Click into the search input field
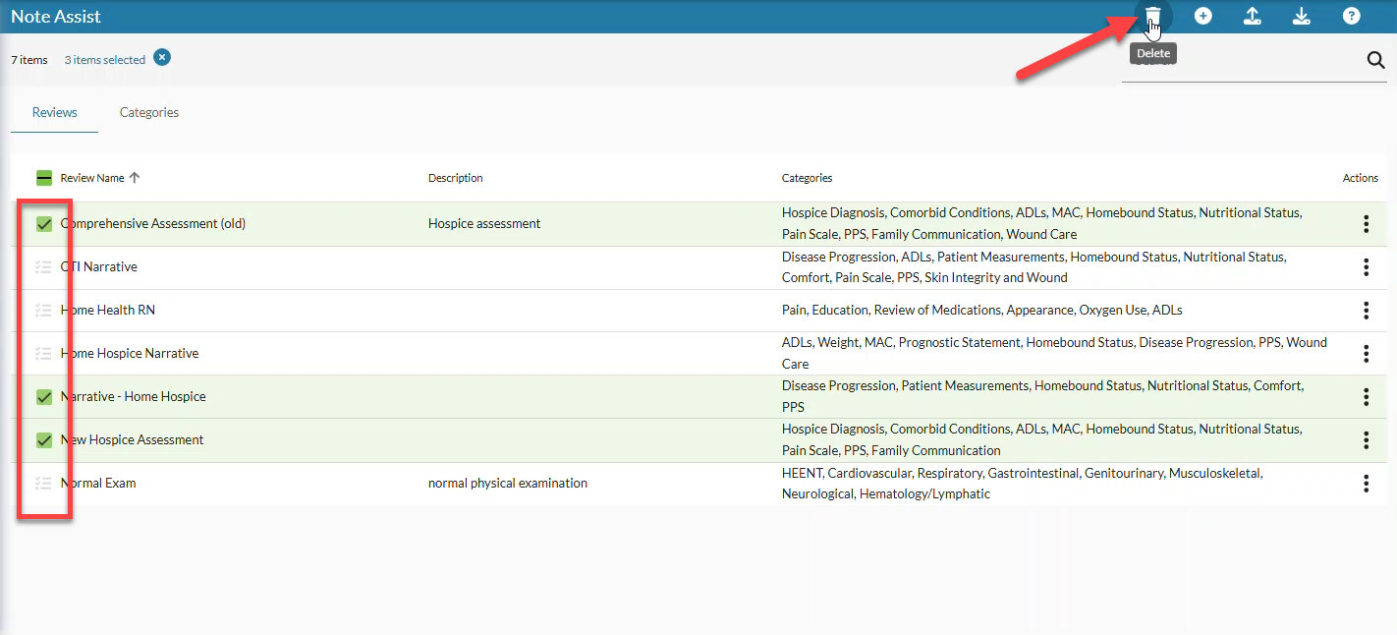1397x635 pixels. pyautogui.click(x=1238, y=62)
